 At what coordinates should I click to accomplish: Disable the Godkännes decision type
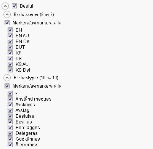10,139
